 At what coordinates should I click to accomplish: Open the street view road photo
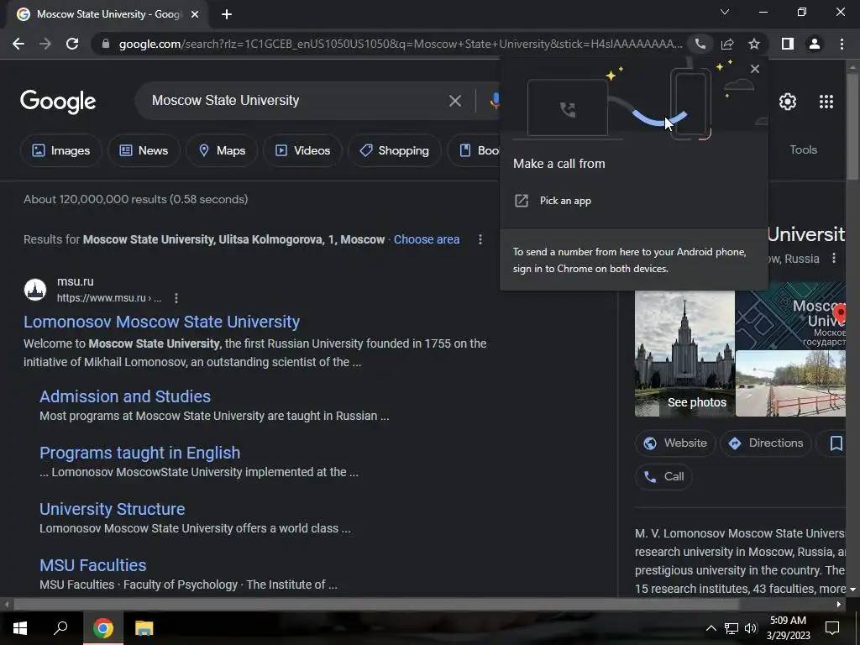tap(790, 383)
